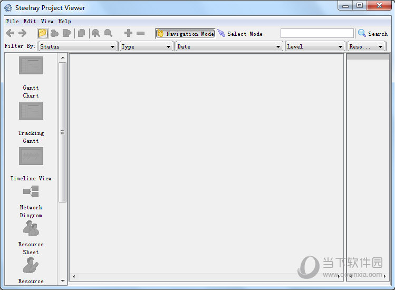The height and width of the screenshot is (290, 395).
Task: Expand the Reso... filter dropdown
Action: click(367, 46)
